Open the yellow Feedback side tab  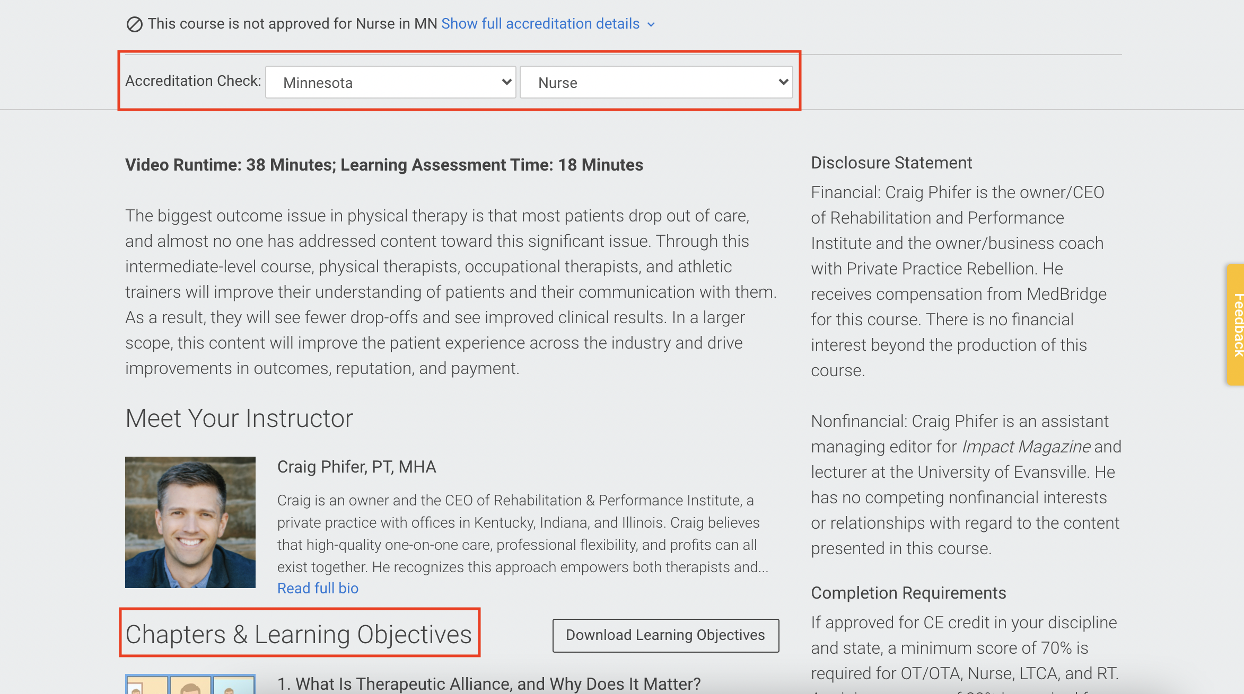tap(1235, 324)
